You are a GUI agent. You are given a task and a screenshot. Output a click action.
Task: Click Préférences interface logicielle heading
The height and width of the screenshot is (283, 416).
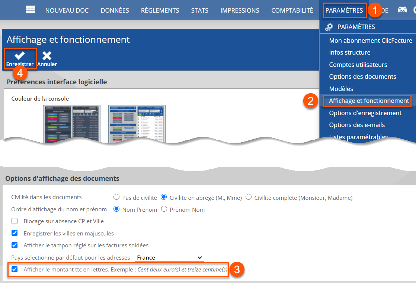(x=57, y=82)
